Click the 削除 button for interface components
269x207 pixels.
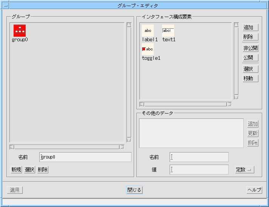click(x=250, y=37)
